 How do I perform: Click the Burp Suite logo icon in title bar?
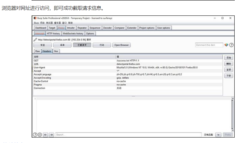click(x=35, y=18)
